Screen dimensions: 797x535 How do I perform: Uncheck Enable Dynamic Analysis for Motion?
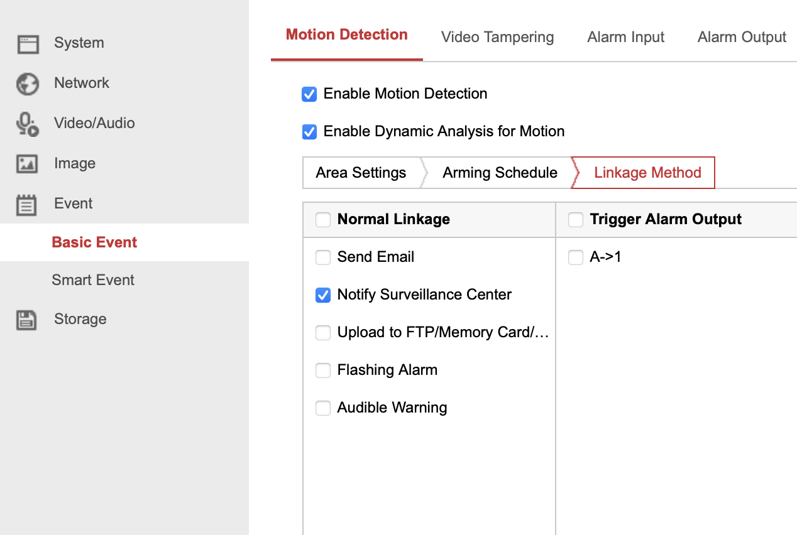click(x=309, y=132)
